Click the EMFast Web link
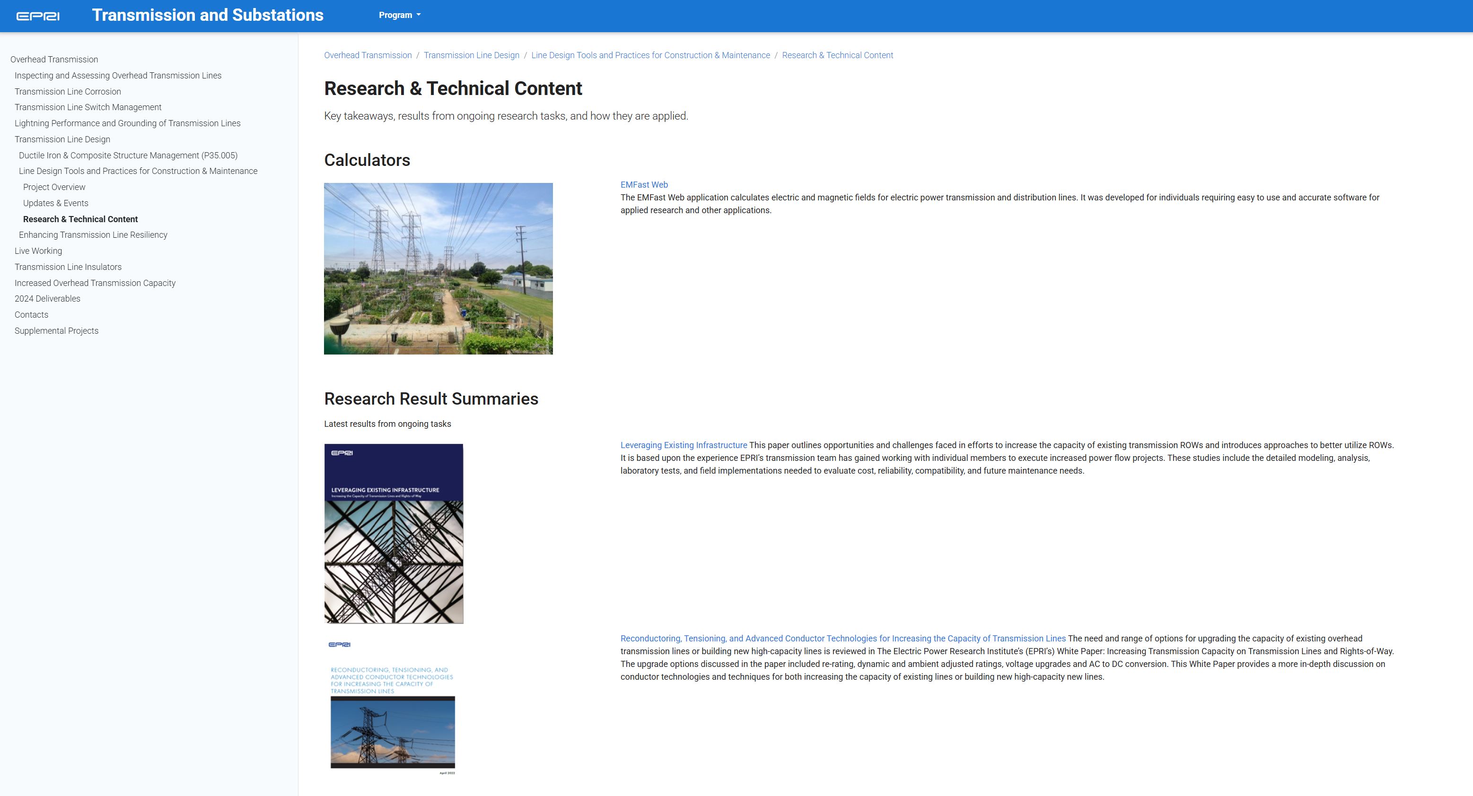The width and height of the screenshot is (1473, 796). [644, 184]
